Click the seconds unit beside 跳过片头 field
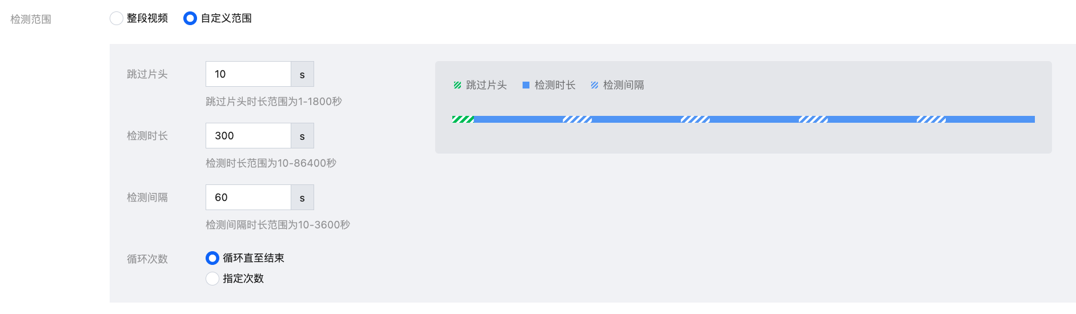This screenshot has width=1076, height=314. click(x=302, y=74)
